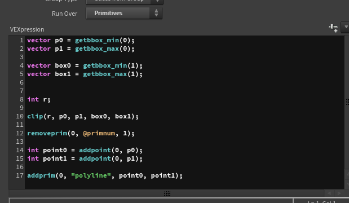Click the @primnum attribute in the code
Image resolution: width=349 pixels, height=203 pixels.
(x=99, y=133)
